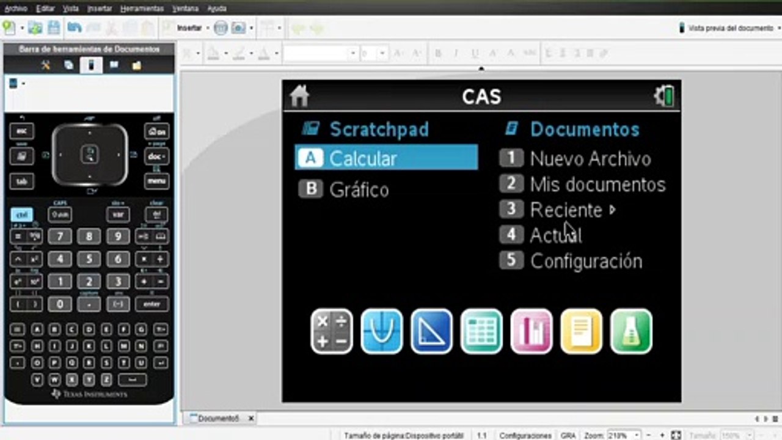Image resolution: width=782 pixels, height=440 pixels.
Task: Undo the last action with the toolbar arrow
Action: [75, 28]
